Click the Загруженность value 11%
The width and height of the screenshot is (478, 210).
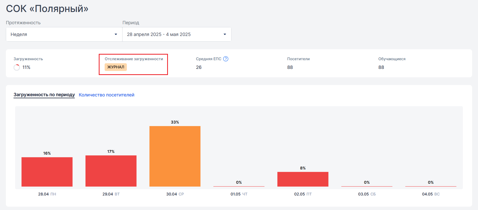pyautogui.click(x=26, y=67)
